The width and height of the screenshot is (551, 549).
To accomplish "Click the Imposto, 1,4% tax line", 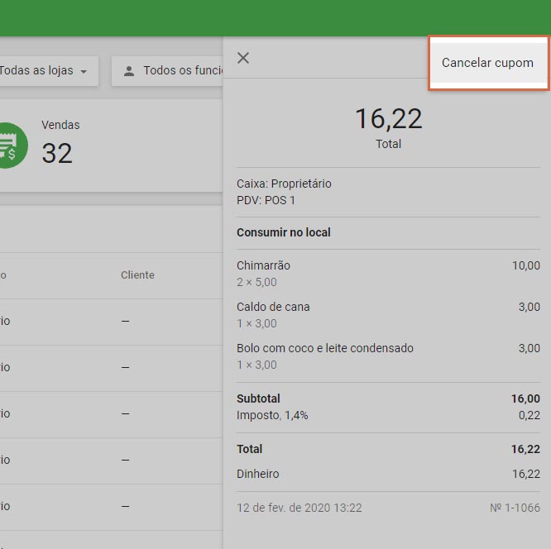I will click(x=272, y=415).
